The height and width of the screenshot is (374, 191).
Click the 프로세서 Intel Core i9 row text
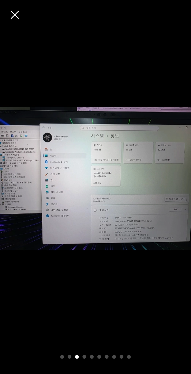[133, 221]
